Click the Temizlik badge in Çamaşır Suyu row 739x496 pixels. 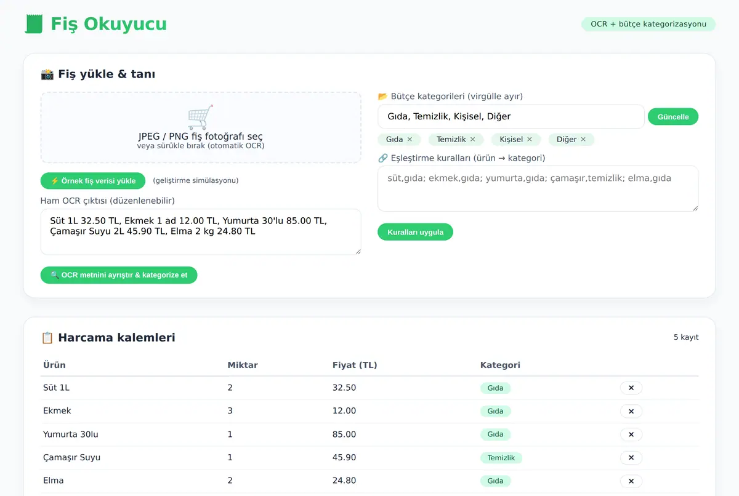tap(501, 458)
